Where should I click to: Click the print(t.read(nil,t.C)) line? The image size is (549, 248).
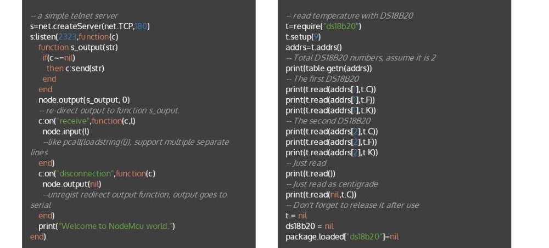[x=321, y=195]
